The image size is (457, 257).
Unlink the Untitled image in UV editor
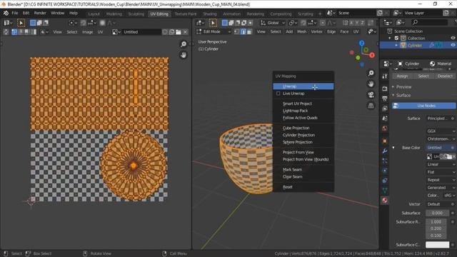click(185, 32)
